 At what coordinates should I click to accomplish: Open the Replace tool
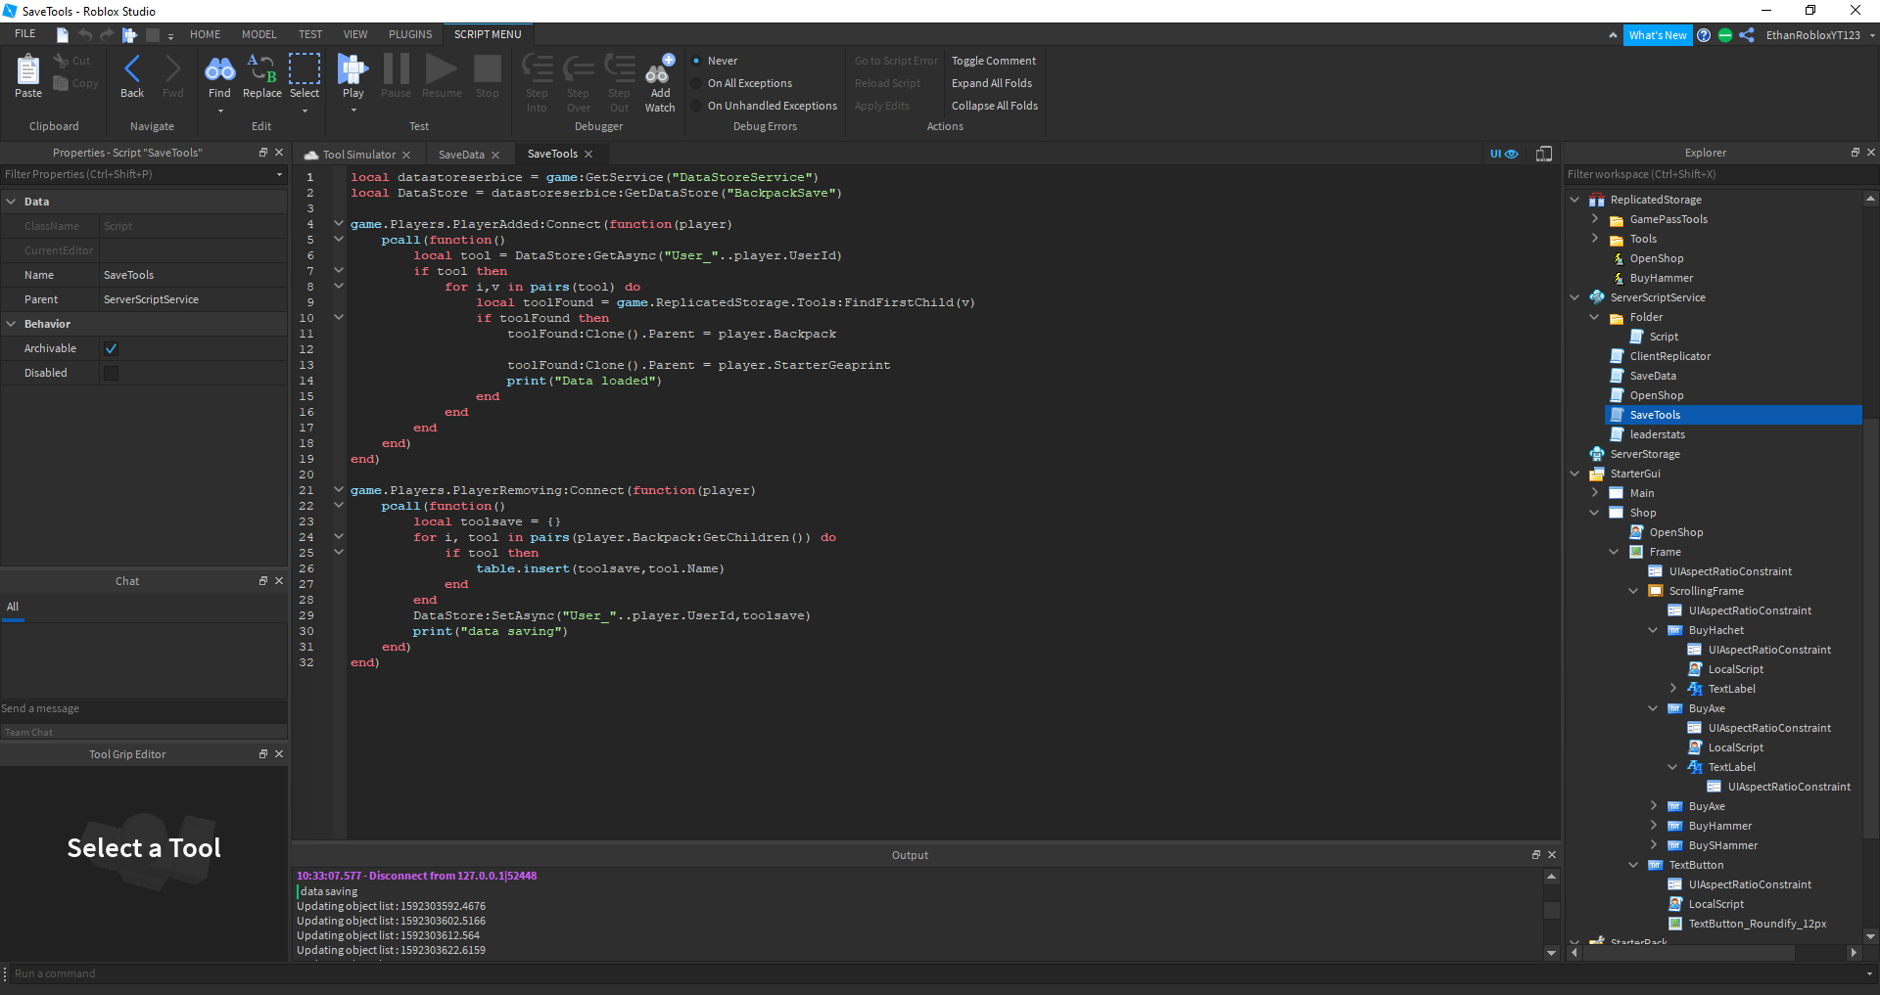(x=261, y=76)
